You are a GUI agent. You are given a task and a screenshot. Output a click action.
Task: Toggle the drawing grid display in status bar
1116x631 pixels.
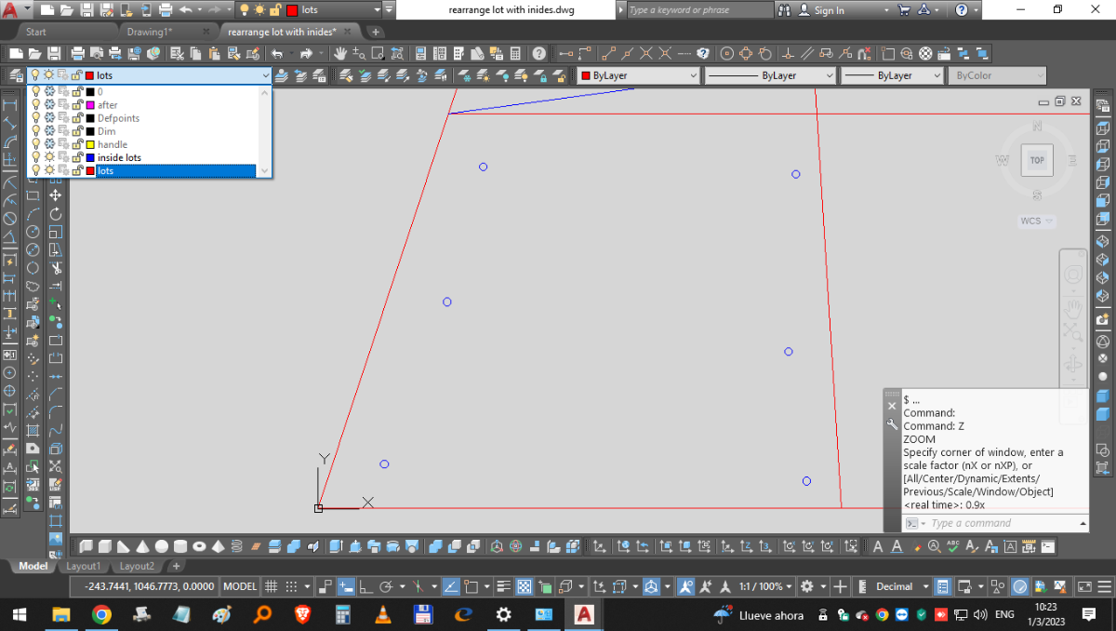point(272,586)
